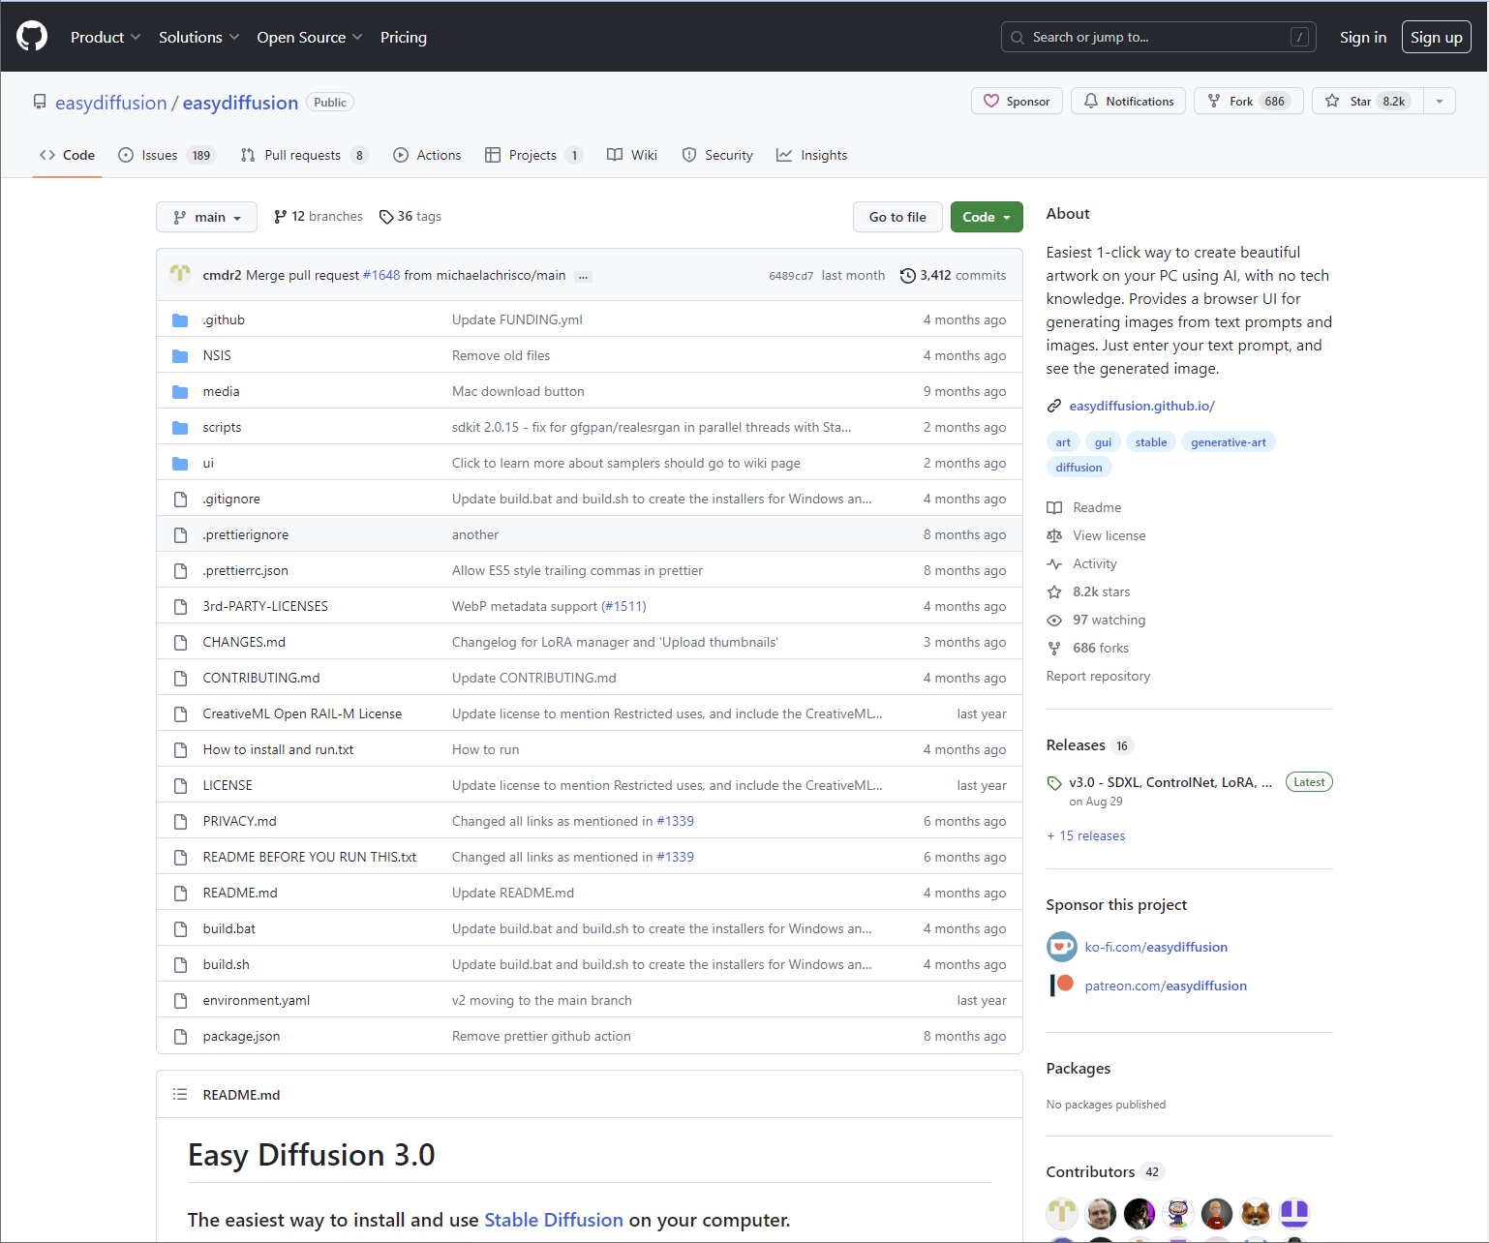Viewport: 1489px width, 1243px height.
Task: Open the .prettierignore file
Action: point(246,534)
